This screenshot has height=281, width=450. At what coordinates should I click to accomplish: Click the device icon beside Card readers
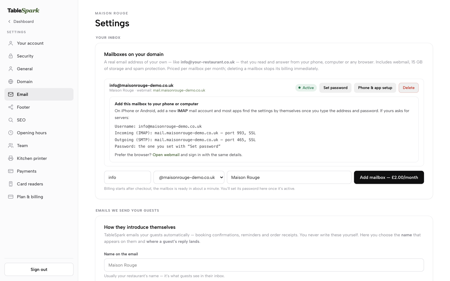click(x=11, y=184)
